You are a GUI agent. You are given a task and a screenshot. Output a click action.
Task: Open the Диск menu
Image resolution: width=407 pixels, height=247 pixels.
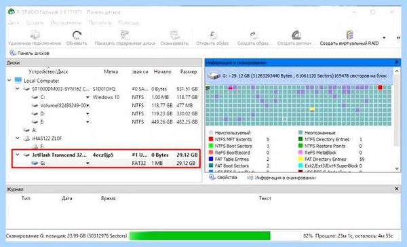point(14,23)
